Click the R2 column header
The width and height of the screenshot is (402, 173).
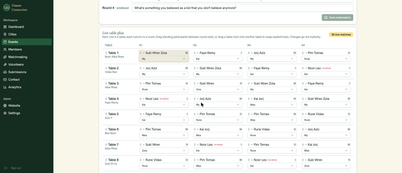pyautogui.click(x=195, y=45)
